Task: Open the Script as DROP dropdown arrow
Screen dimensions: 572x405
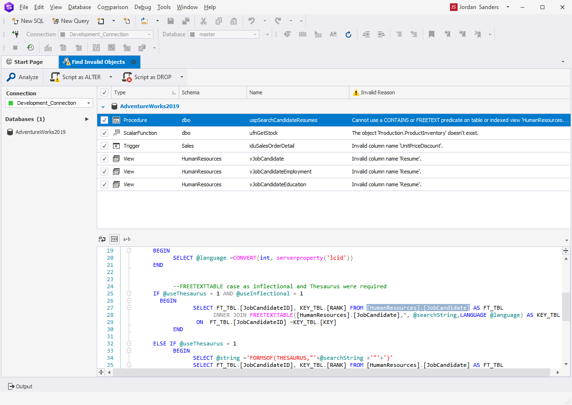Action: (182, 77)
